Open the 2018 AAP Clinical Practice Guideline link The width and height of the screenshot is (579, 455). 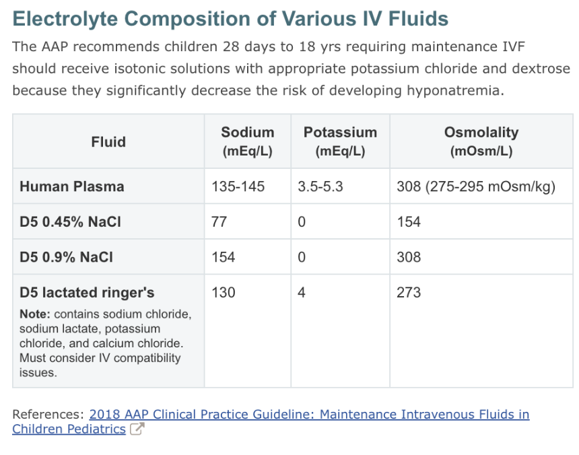309,415
